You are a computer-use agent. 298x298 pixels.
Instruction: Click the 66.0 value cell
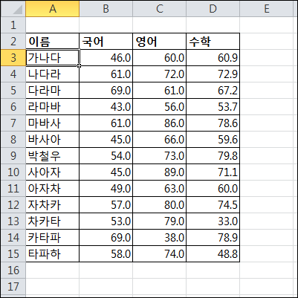pyautogui.click(x=160, y=140)
